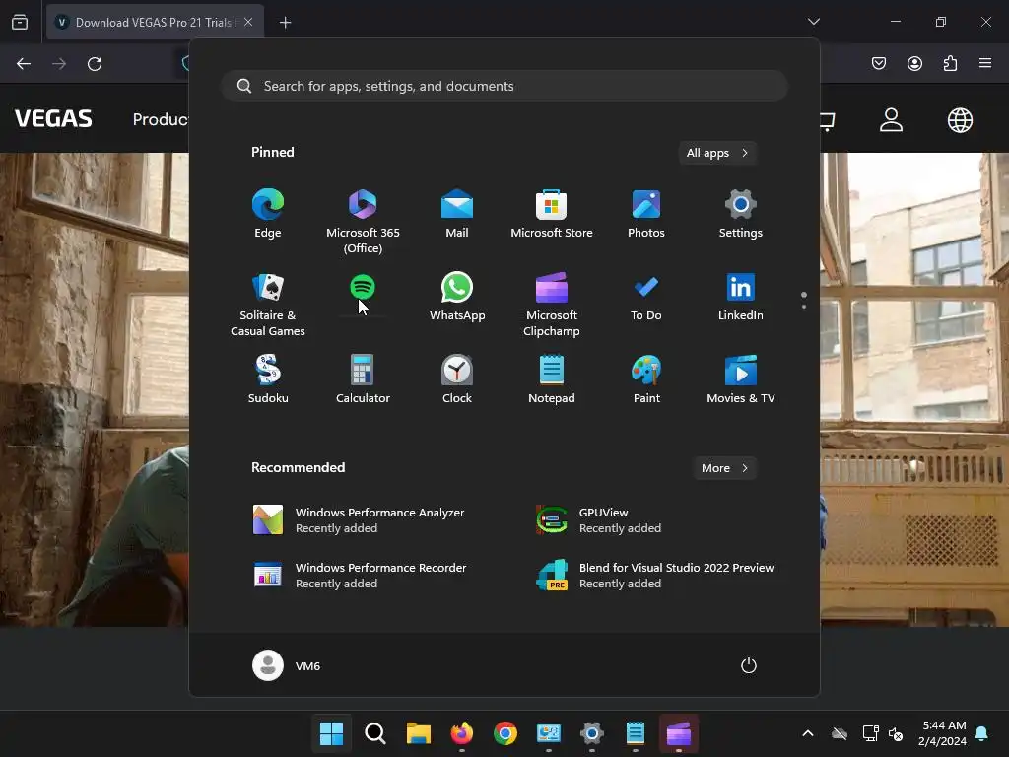Open Settings from pinned apps
Image resolution: width=1009 pixels, height=757 pixels.
click(x=741, y=214)
